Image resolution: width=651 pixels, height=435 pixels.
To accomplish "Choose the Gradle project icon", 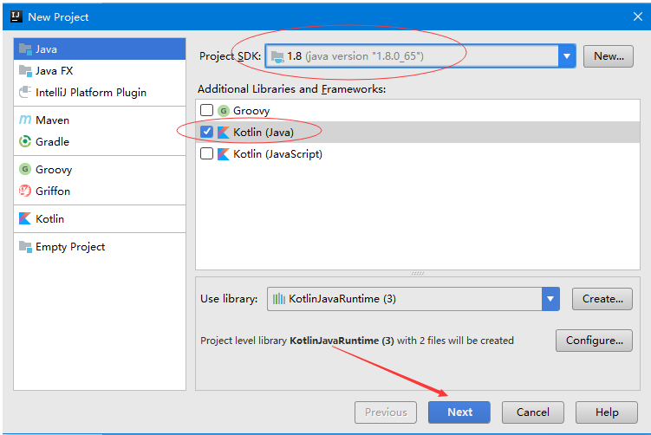I will [x=25, y=142].
